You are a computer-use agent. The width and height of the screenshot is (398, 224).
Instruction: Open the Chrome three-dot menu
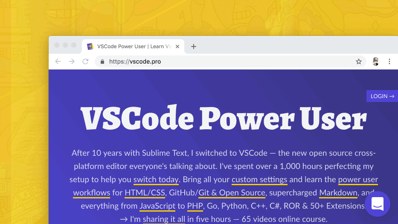tap(389, 61)
